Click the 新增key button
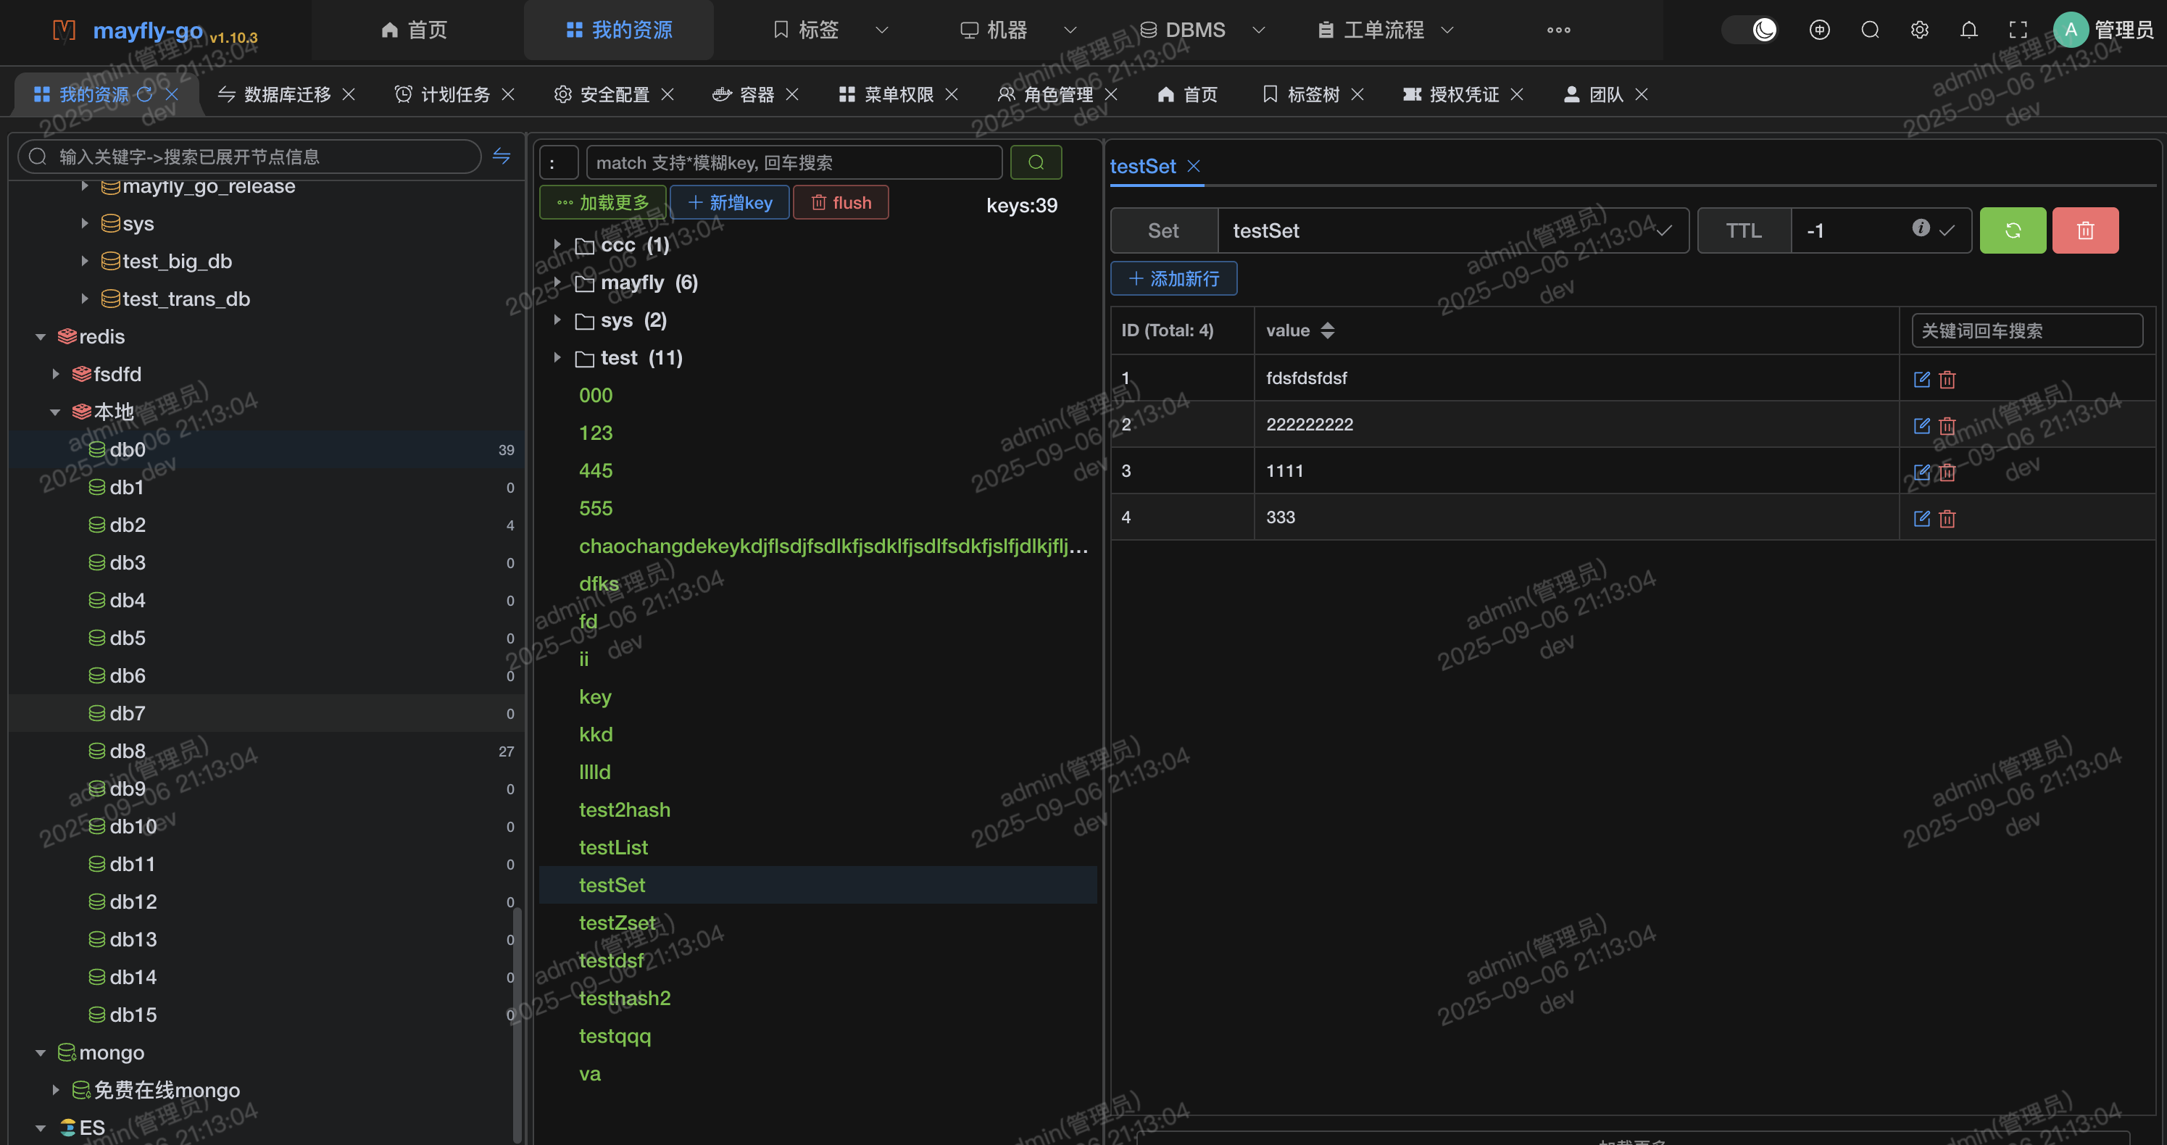This screenshot has width=2167, height=1145. (x=729, y=202)
